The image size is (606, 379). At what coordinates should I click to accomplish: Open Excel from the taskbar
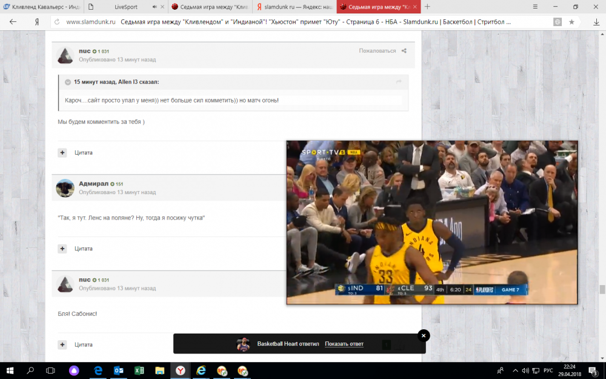[x=138, y=371]
